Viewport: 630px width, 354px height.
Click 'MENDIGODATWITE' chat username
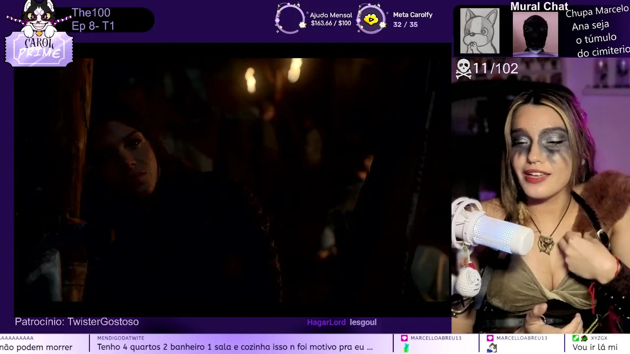tap(121, 338)
